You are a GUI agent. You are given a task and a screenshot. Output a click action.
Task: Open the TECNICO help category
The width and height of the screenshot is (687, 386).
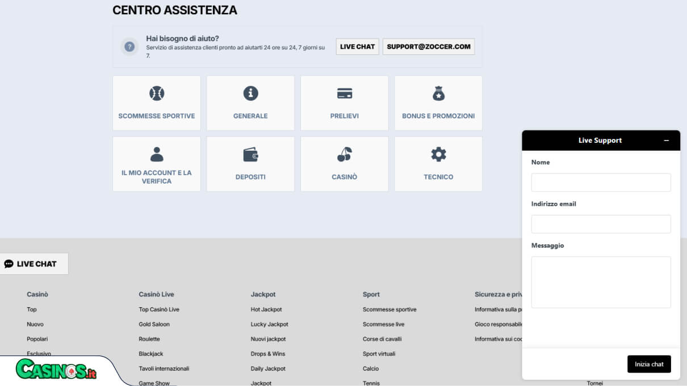(x=438, y=164)
